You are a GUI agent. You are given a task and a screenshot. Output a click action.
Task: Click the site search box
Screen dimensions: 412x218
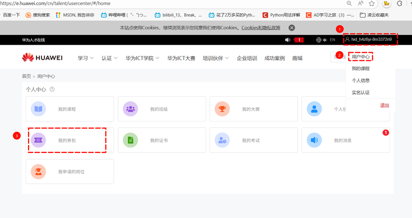point(338,57)
